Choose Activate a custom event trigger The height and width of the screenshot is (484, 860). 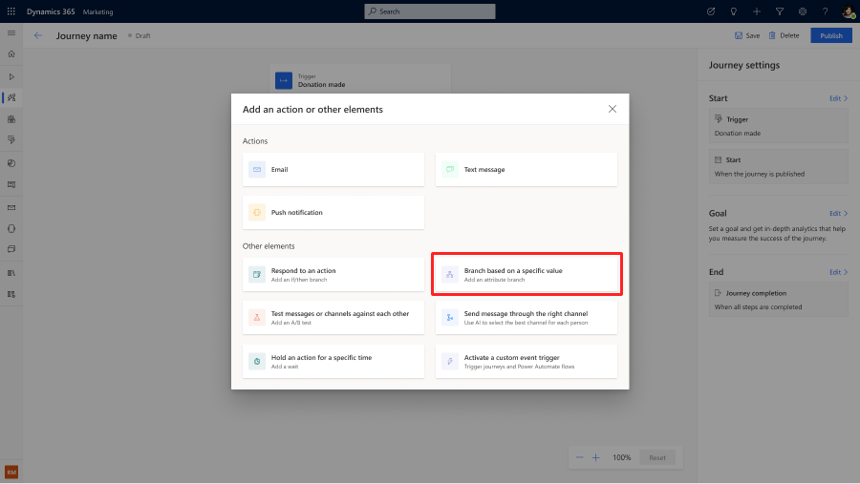click(526, 361)
